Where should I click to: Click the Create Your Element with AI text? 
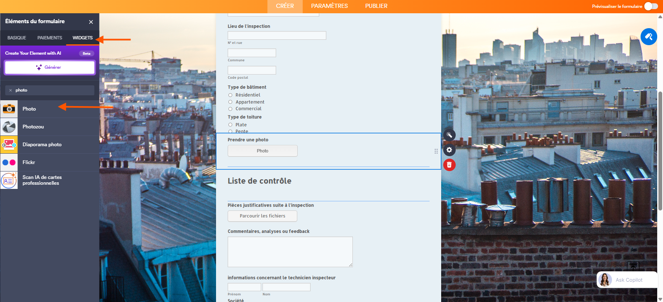pyautogui.click(x=33, y=53)
